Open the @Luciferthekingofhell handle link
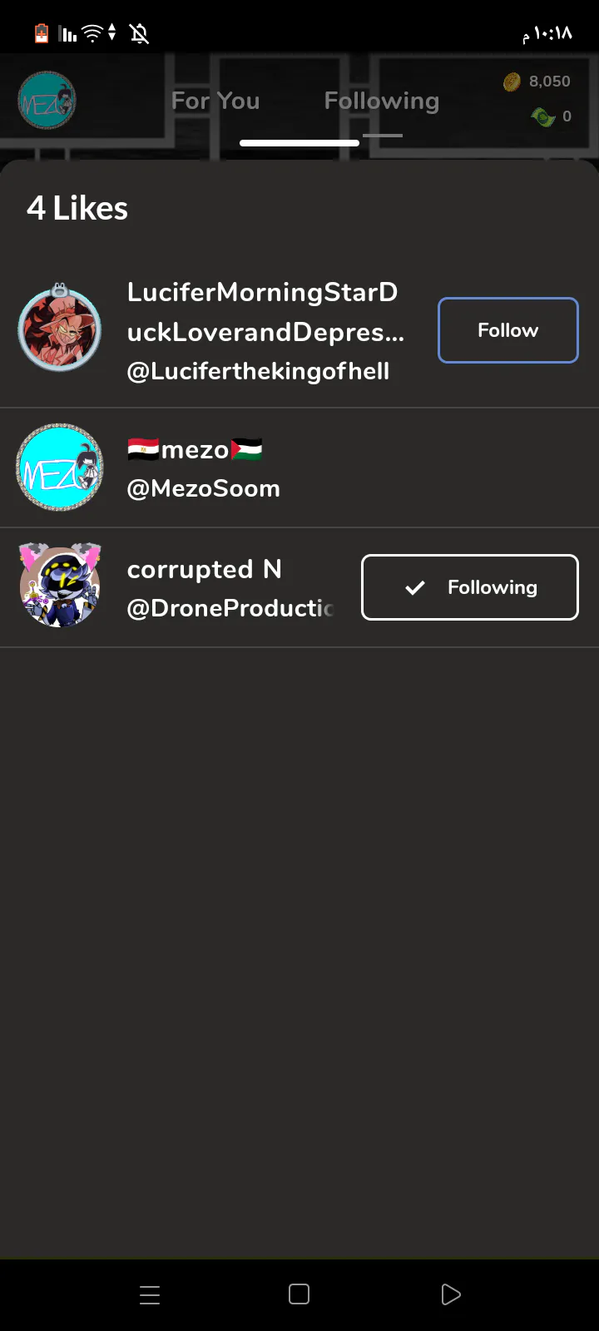Image resolution: width=599 pixels, height=1331 pixels. tap(258, 371)
